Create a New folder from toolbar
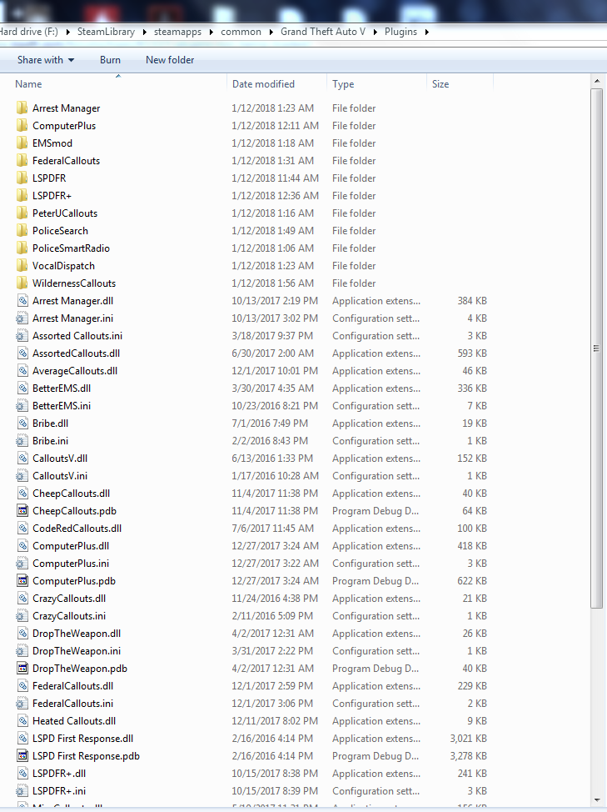The image size is (607, 812). click(170, 59)
